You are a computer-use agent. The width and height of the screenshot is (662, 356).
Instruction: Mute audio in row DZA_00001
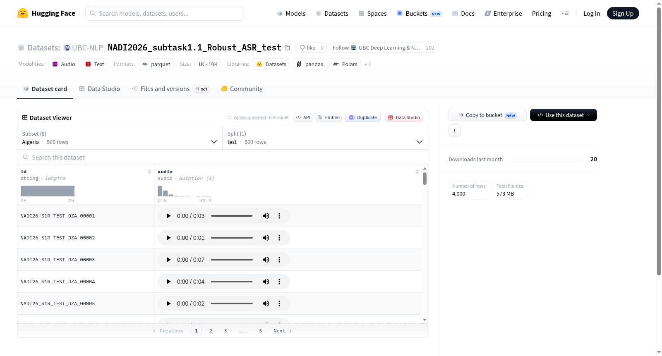coord(266,216)
